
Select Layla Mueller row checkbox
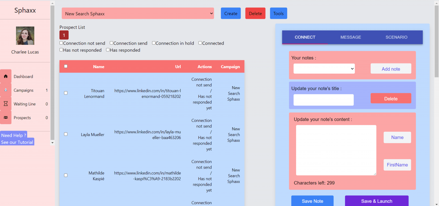pos(66,134)
